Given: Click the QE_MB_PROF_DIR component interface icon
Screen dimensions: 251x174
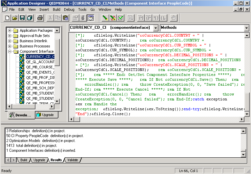Looking at the screenshot, I should point(22,78).
